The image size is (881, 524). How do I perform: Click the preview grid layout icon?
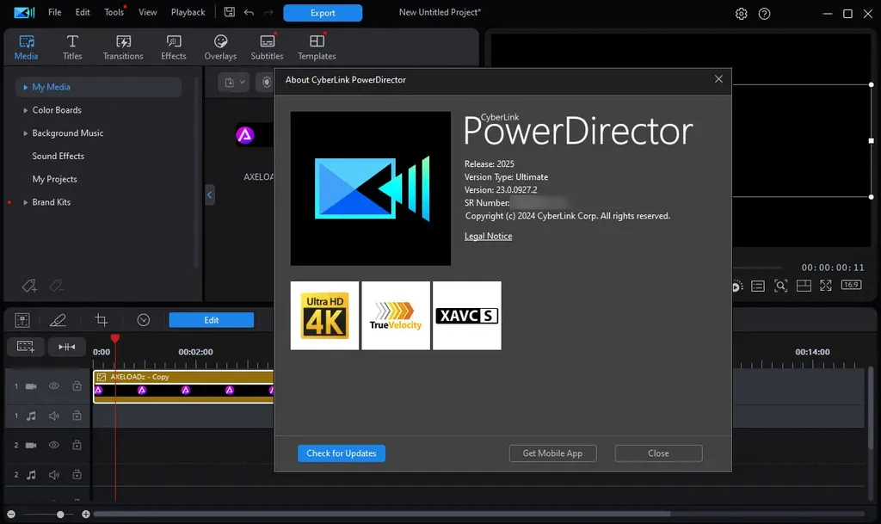tap(804, 286)
